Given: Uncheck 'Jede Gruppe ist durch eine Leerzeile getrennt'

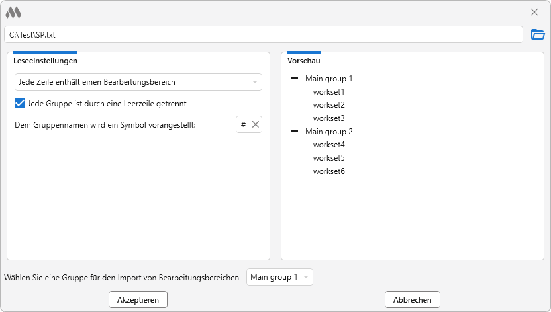Looking at the screenshot, I should click(20, 103).
